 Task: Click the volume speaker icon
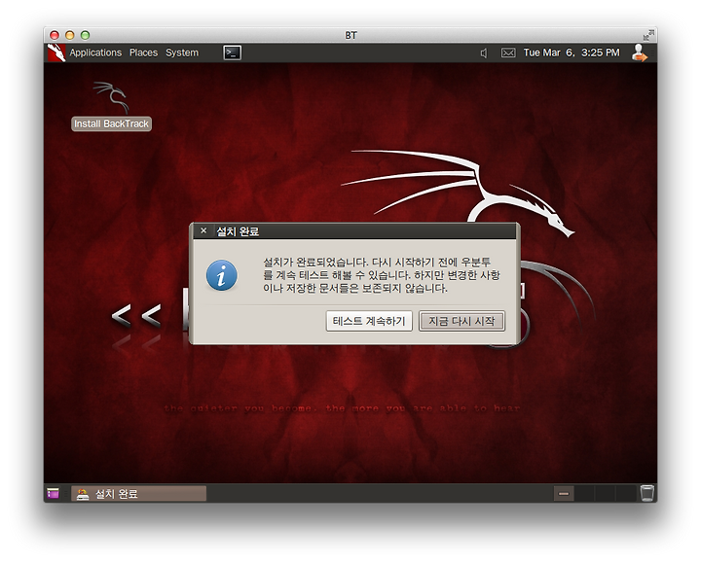484,53
